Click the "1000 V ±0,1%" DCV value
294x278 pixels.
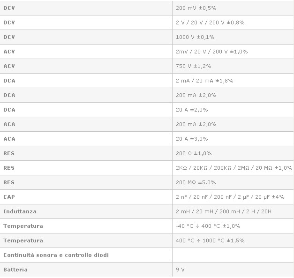pos(195,37)
